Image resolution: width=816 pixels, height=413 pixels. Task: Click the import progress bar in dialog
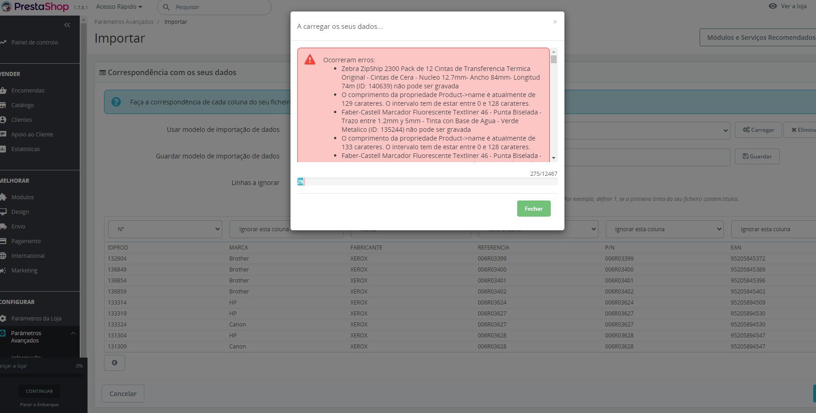pos(427,182)
